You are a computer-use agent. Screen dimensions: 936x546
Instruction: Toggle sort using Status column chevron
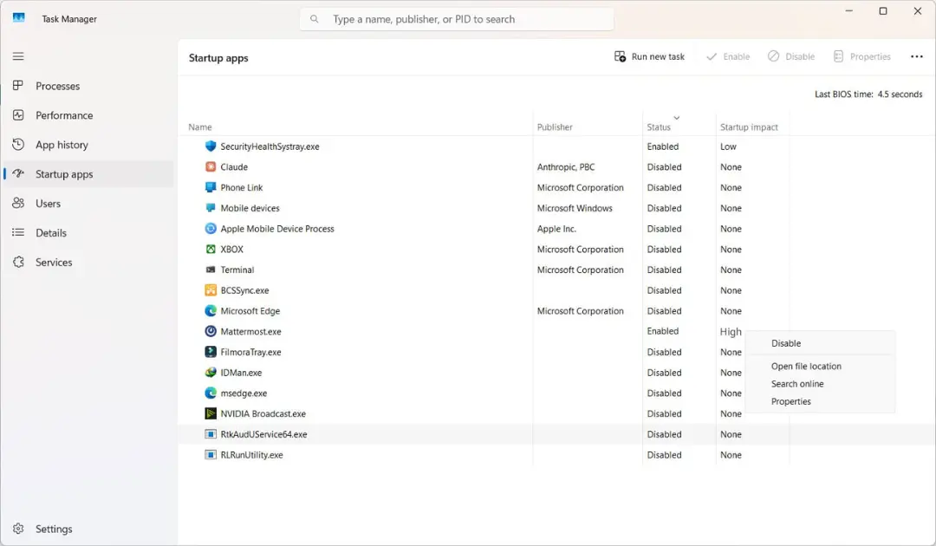[x=676, y=118]
